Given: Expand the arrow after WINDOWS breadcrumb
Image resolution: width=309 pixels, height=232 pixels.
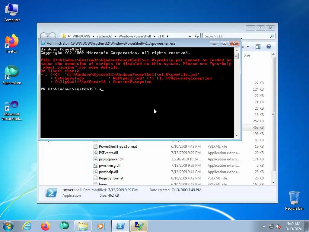Looking at the screenshot, I should tap(94, 36).
